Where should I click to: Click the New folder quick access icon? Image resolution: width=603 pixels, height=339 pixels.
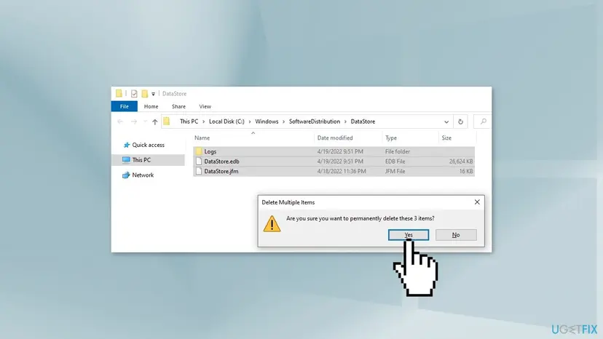(145, 94)
